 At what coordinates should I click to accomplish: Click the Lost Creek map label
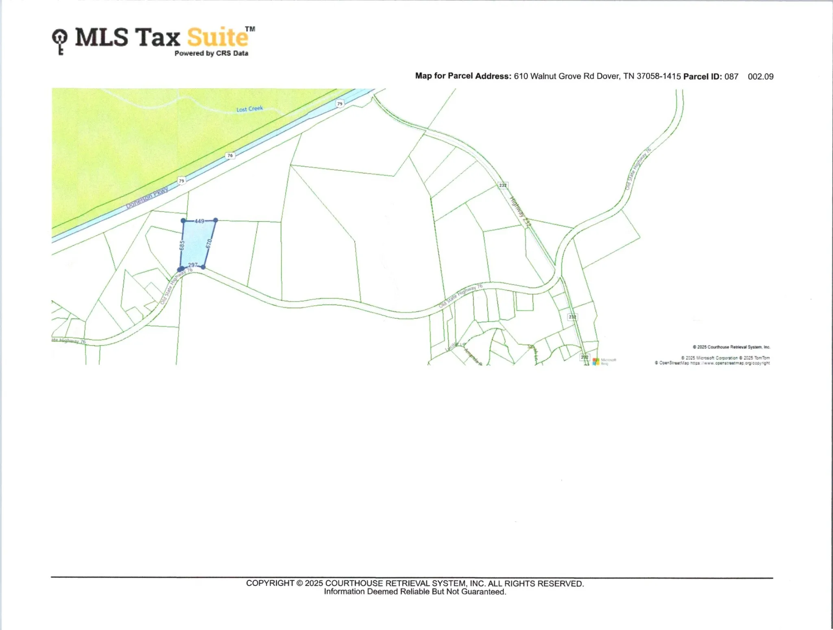250,109
